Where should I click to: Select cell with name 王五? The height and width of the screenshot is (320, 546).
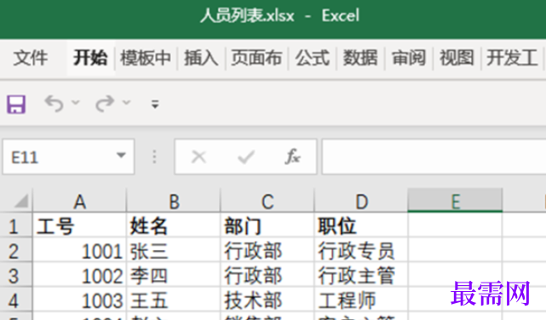[x=174, y=300]
